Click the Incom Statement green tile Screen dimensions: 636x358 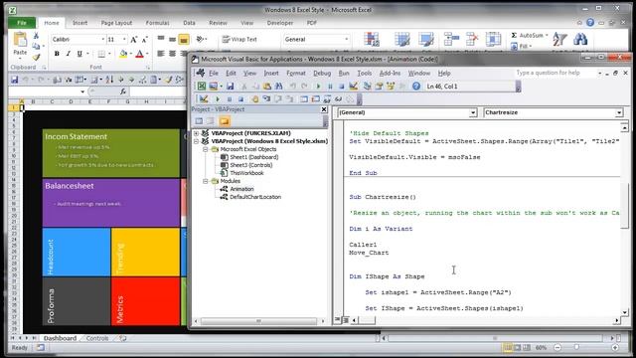(x=111, y=153)
